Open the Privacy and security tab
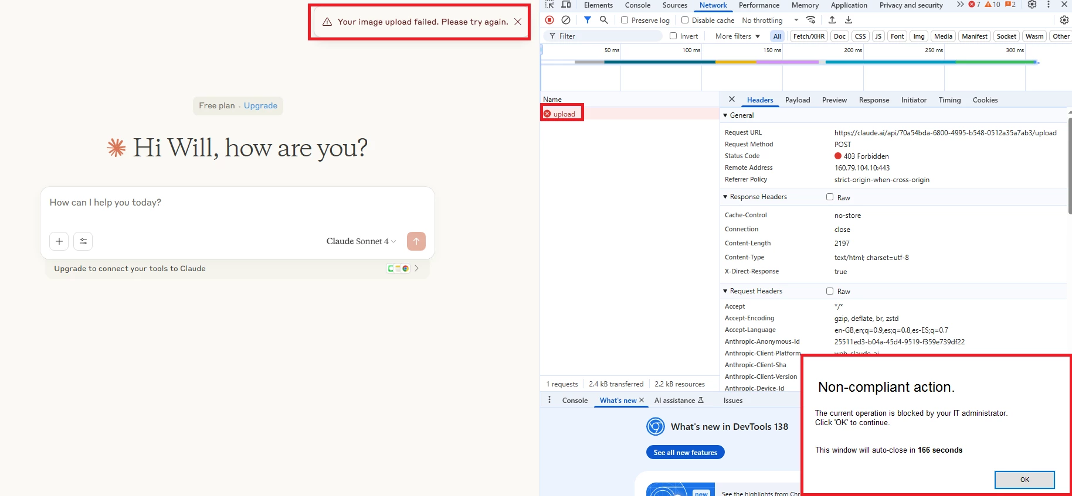 point(911,5)
